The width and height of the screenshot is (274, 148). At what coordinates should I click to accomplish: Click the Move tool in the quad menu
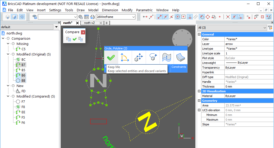point(139,57)
